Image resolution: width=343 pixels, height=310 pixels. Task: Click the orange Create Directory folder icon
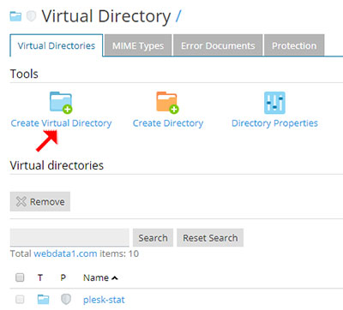pos(167,102)
